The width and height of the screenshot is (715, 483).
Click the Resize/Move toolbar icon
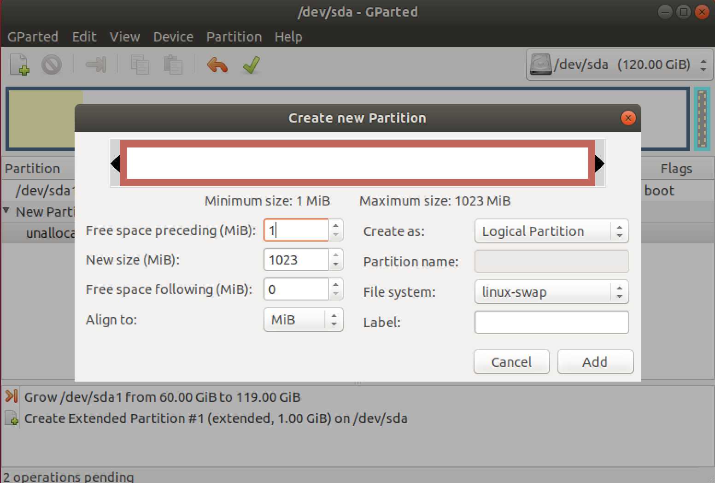point(96,65)
